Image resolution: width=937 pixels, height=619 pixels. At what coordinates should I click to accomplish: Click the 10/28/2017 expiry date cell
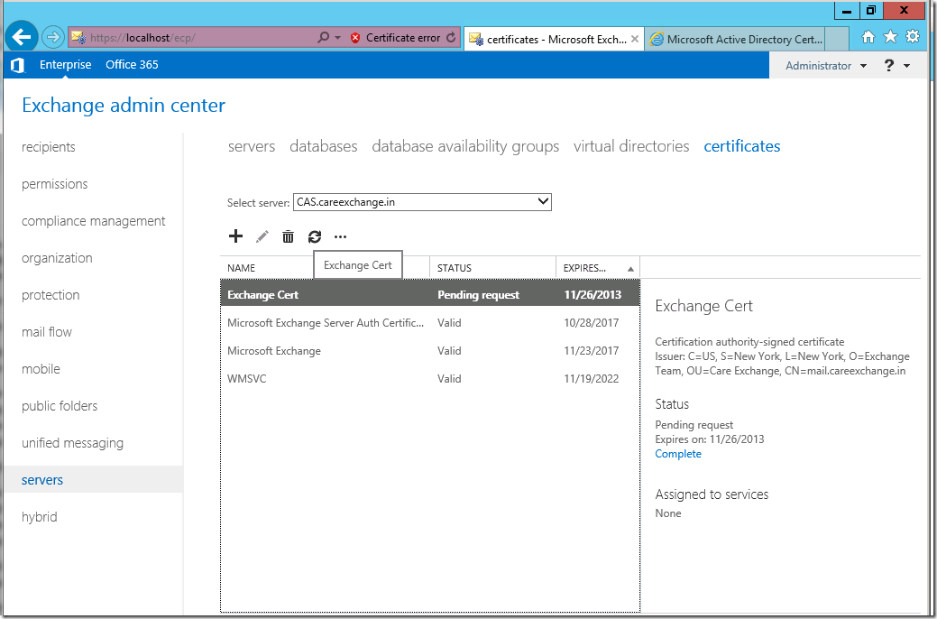[x=591, y=323]
